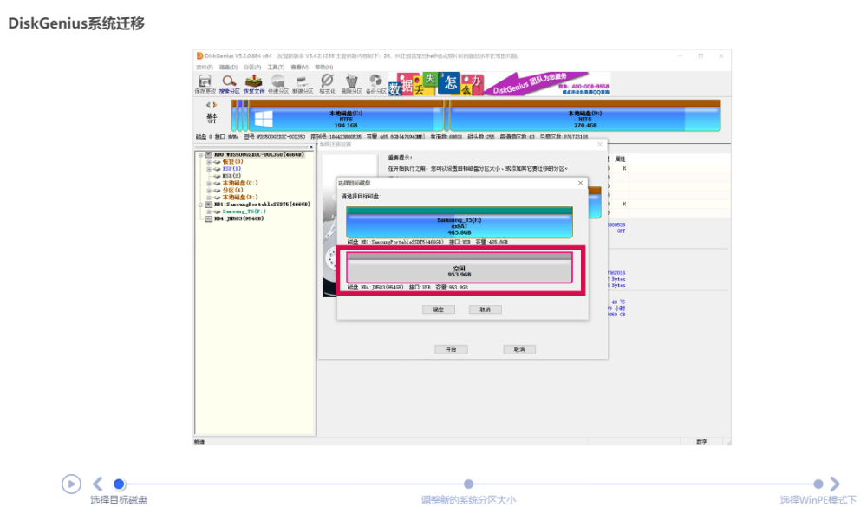867x520 pixels.
Task: Close the system migration settings dialog
Action: tap(600, 144)
